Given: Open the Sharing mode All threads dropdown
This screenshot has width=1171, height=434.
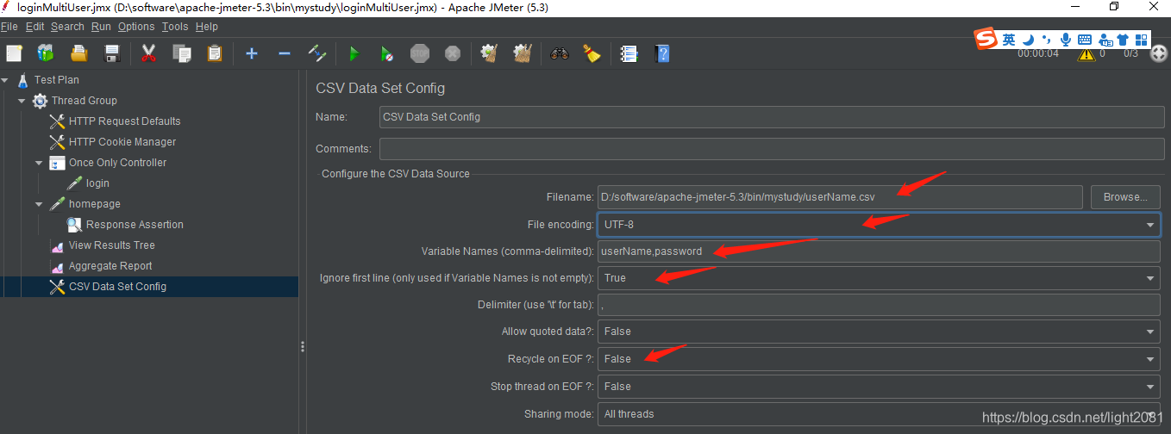Looking at the screenshot, I should coord(879,414).
